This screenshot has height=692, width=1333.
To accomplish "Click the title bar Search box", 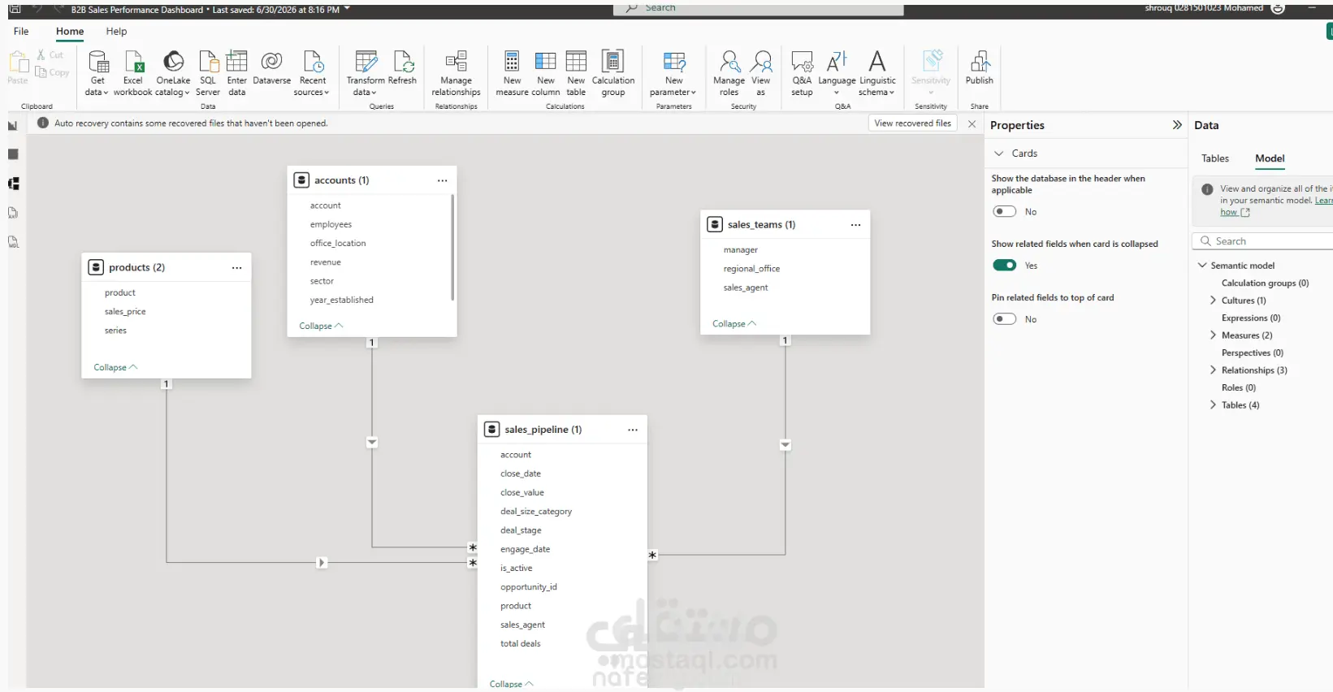I will pyautogui.click(x=759, y=8).
